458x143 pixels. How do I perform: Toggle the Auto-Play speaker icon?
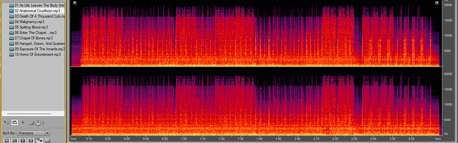tap(6, 122)
